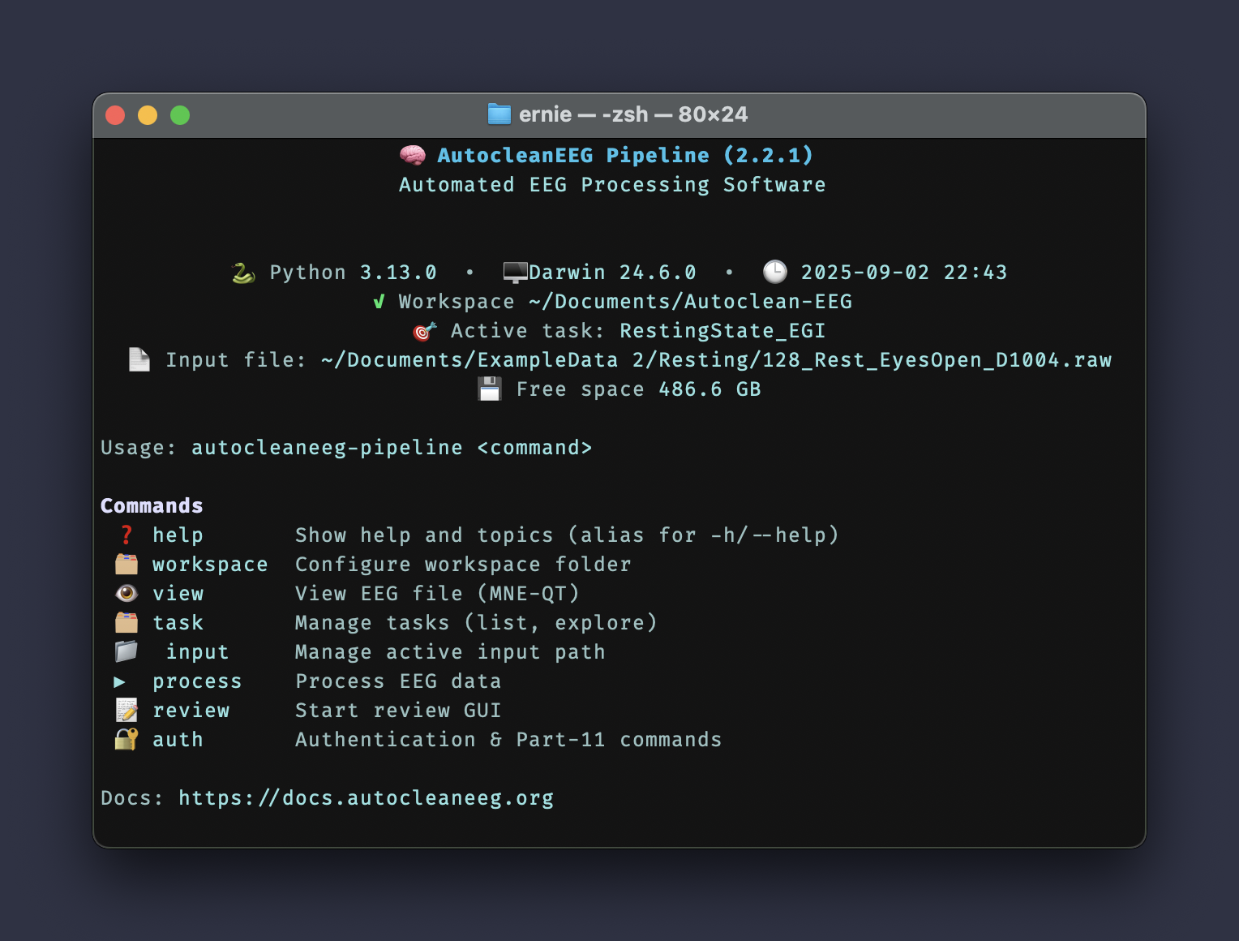Click the green checkmark before Workspace
Viewport: 1239px width, 941px height.
[379, 302]
